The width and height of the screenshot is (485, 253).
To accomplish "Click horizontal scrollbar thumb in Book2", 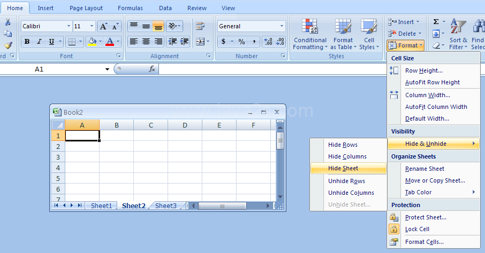I will [x=222, y=206].
